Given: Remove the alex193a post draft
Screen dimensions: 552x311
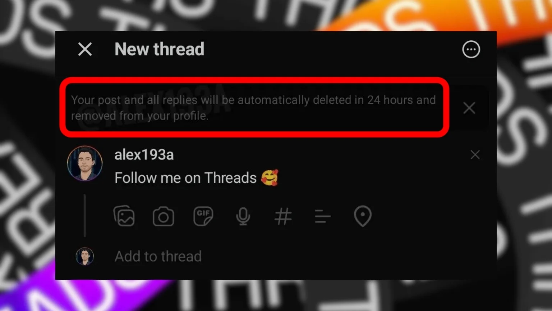Looking at the screenshot, I should pyautogui.click(x=475, y=155).
